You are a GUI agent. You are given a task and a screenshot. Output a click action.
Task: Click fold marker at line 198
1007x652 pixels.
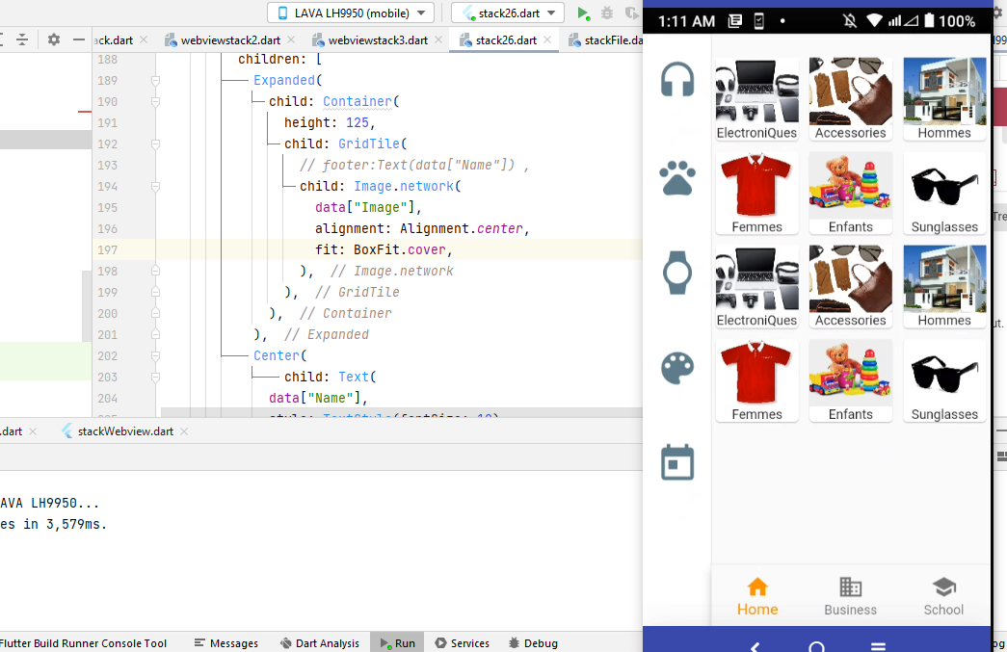tap(155, 271)
